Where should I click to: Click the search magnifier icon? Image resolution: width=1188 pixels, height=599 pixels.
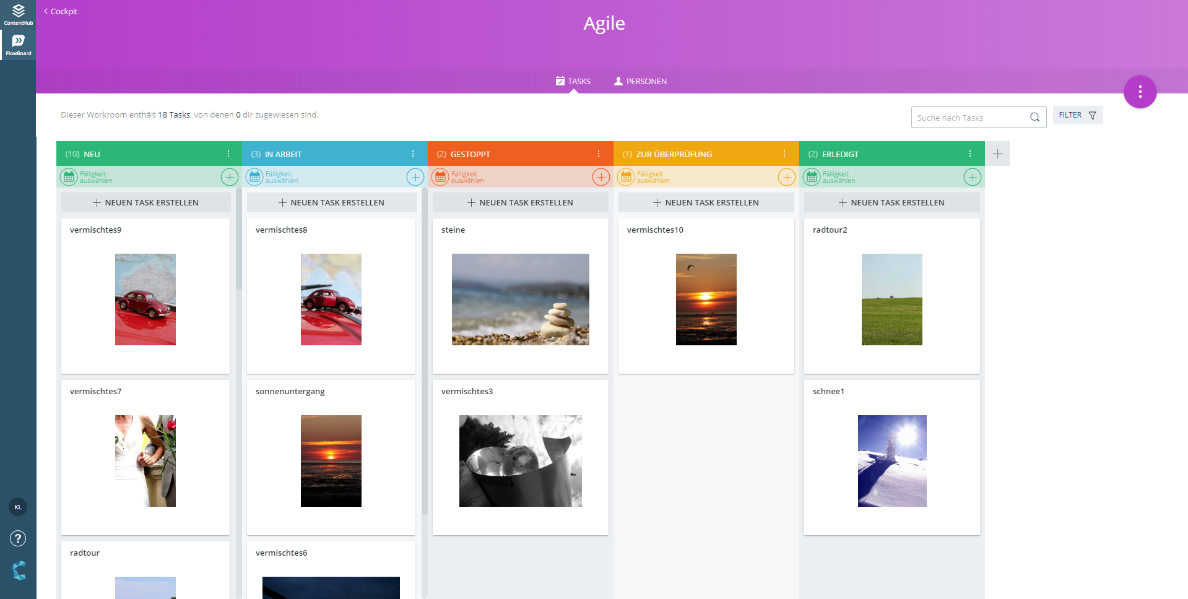[x=1034, y=118]
